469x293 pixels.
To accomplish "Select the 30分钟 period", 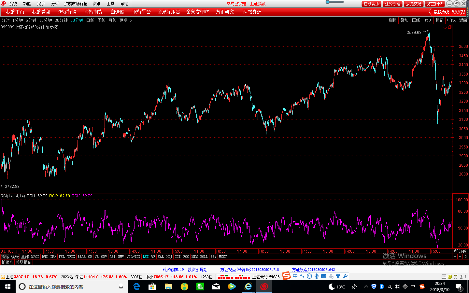I will pyautogui.click(x=61, y=20).
